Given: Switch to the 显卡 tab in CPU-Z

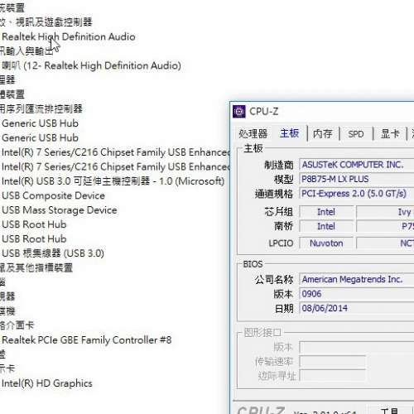Looking at the screenshot, I should pyautogui.click(x=390, y=134).
